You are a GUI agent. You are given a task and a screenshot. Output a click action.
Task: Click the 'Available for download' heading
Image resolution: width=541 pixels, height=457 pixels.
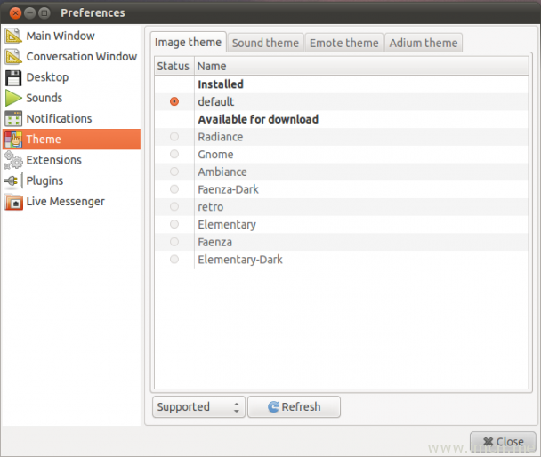258,119
